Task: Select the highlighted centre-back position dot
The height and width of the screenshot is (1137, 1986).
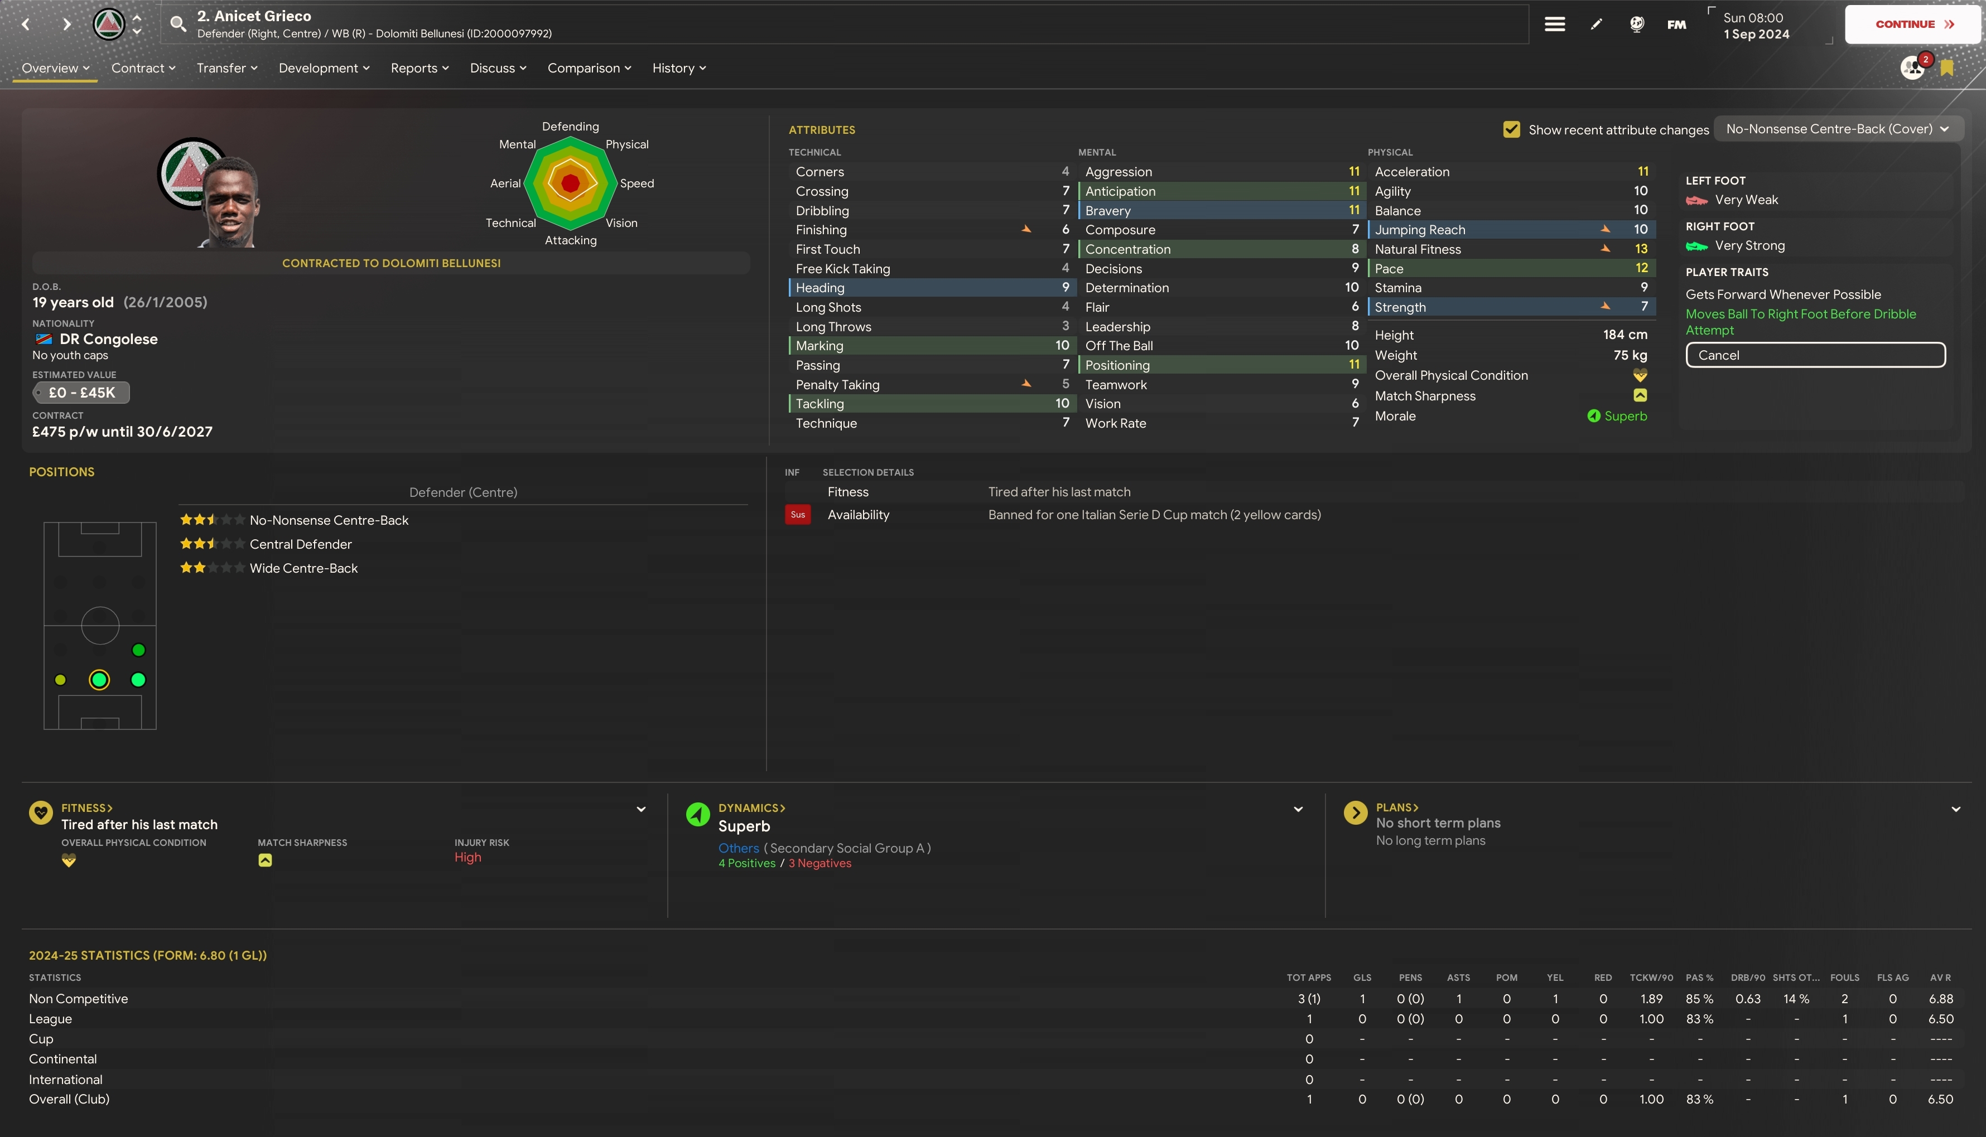Action: pyautogui.click(x=99, y=680)
